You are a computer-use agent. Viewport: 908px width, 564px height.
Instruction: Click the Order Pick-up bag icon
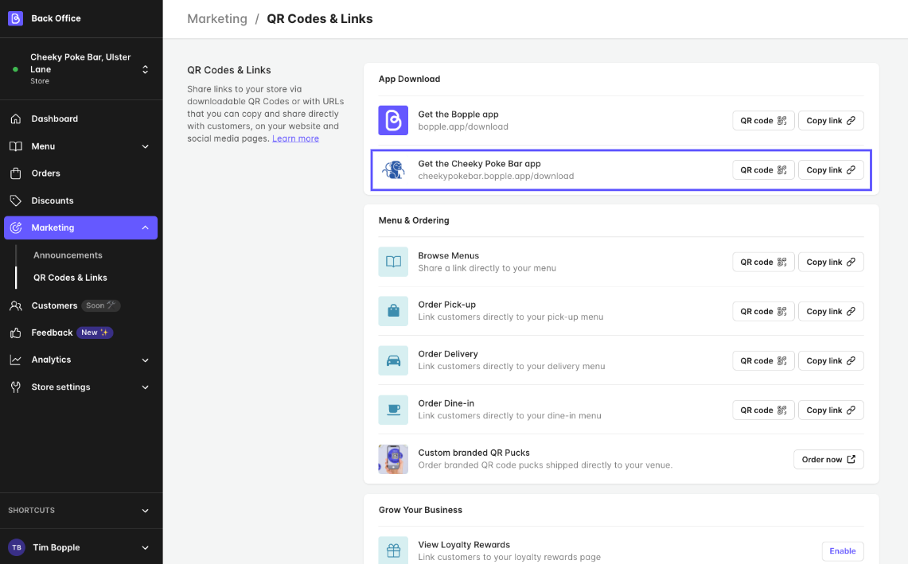point(392,311)
